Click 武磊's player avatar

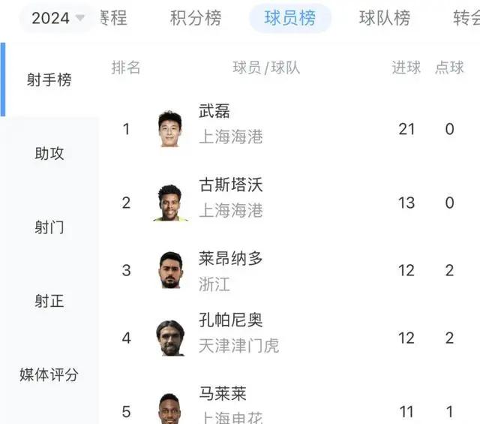(170, 129)
